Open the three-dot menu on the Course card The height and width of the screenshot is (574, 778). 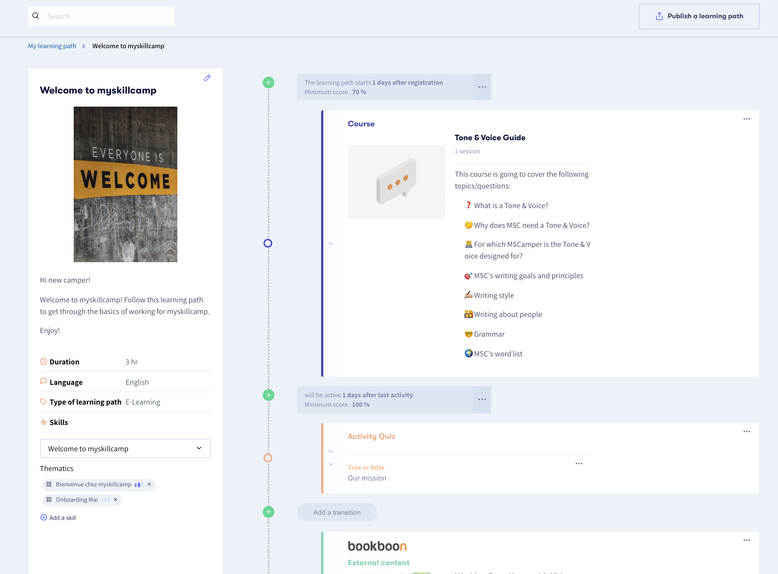coord(747,118)
